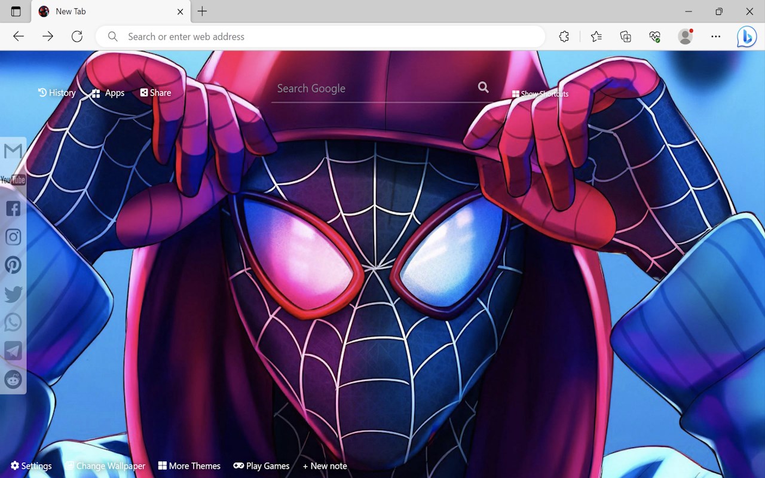
Task: Open Favorites star menu
Action: (596, 36)
